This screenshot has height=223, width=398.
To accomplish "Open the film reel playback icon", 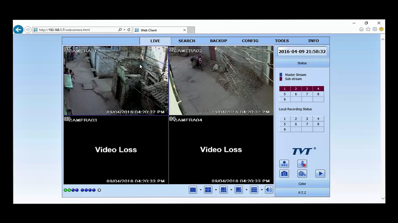I will [302, 174].
